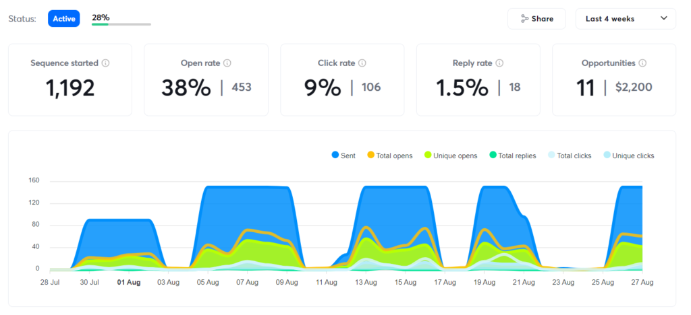Viewport: 691px width, 315px height.
Task: Click the info icon beside Click rate
Action: (x=362, y=63)
